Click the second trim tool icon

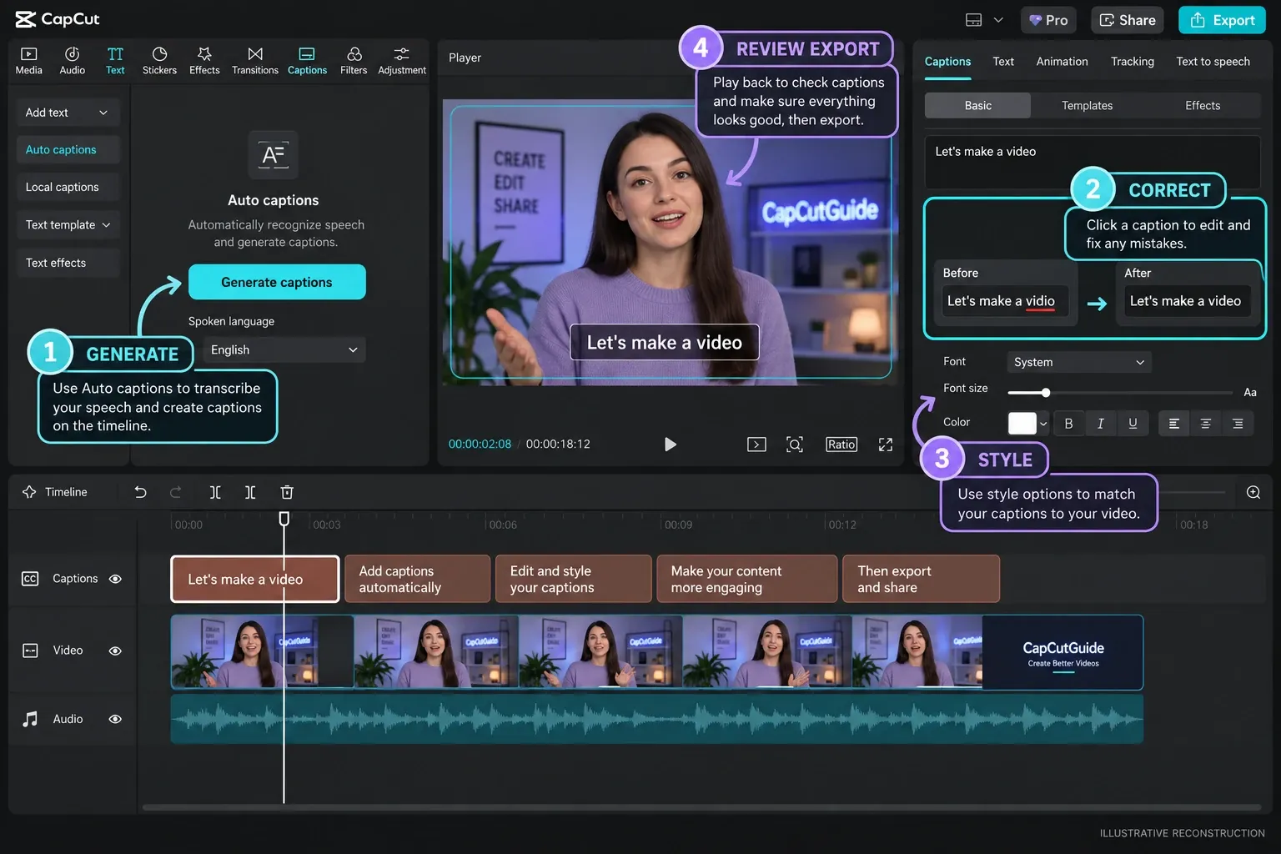click(x=250, y=492)
